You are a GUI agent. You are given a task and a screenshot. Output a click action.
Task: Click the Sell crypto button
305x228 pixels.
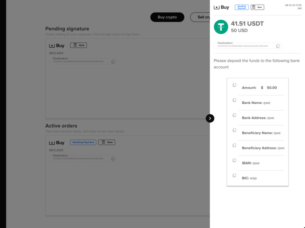[200, 17]
